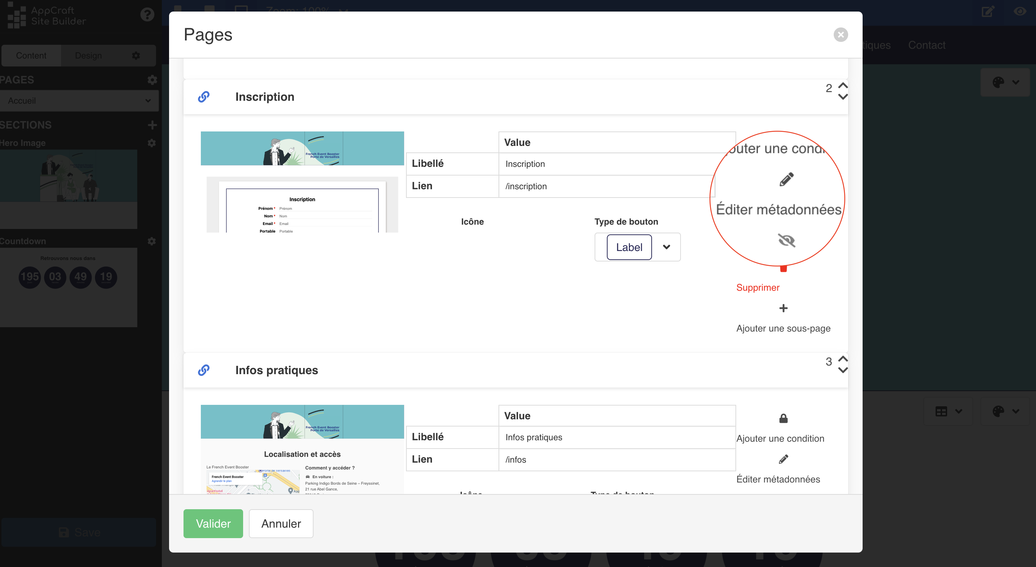Screen dimensions: 1036x567
Task: Toggle the hidden-eye visibility for Inscription
Action: tap(786, 241)
